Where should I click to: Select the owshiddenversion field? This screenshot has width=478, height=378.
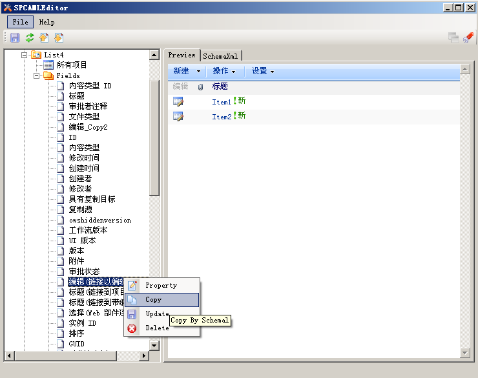(x=100, y=220)
